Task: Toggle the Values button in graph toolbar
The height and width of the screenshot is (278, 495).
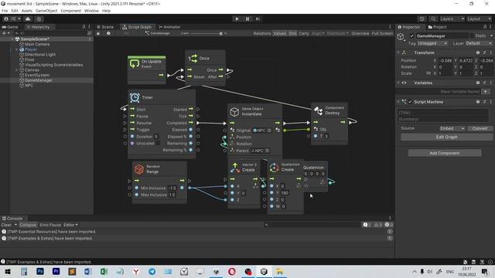Action: point(280,33)
